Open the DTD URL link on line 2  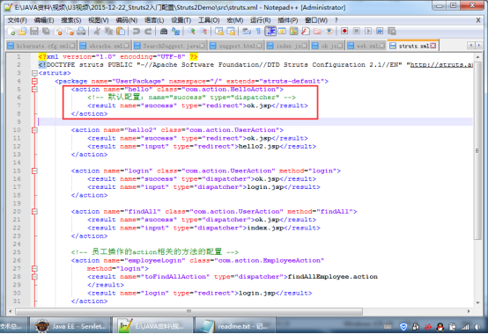pyautogui.click(x=441, y=65)
